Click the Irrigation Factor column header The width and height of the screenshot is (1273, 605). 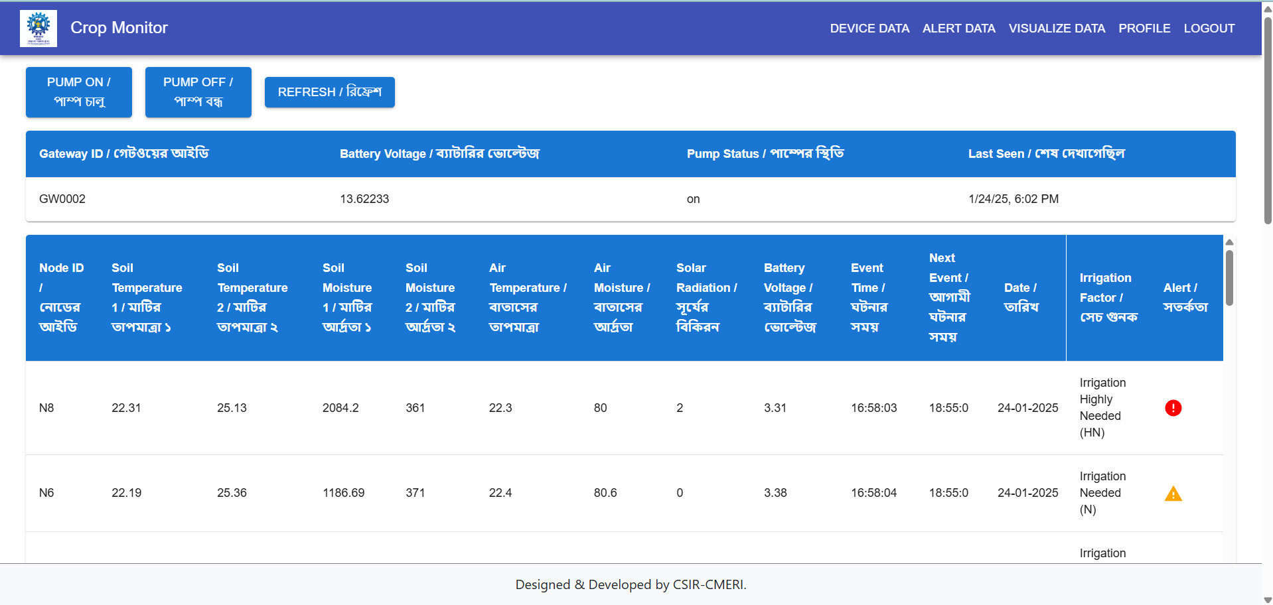tap(1108, 298)
